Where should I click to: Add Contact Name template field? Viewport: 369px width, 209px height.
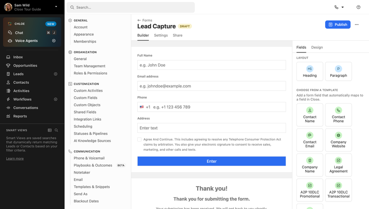310,115
